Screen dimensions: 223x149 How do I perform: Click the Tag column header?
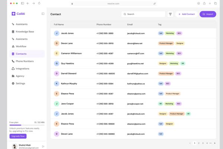159,25
